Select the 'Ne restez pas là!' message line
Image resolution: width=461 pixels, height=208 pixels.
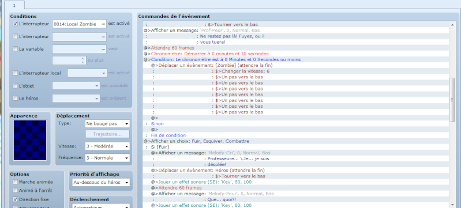(x=295, y=36)
